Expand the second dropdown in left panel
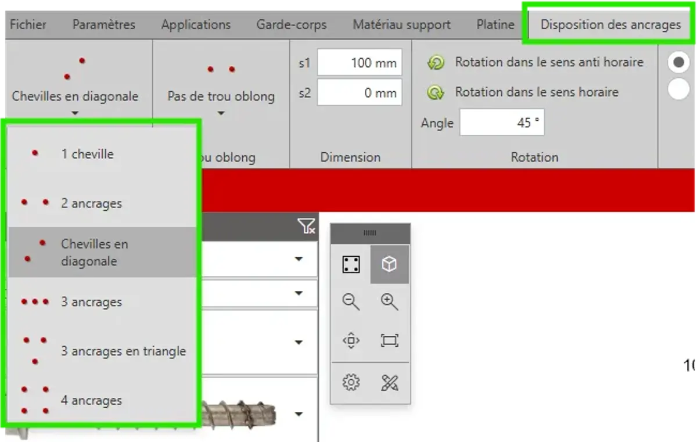 click(x=299, y=293)
